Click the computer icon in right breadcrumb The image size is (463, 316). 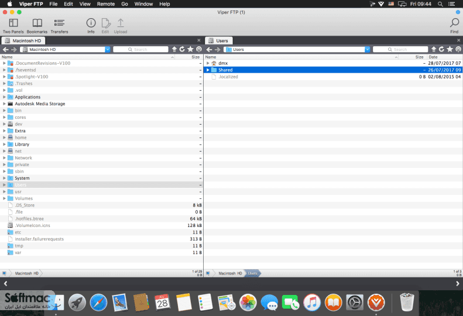click(208, 273)
